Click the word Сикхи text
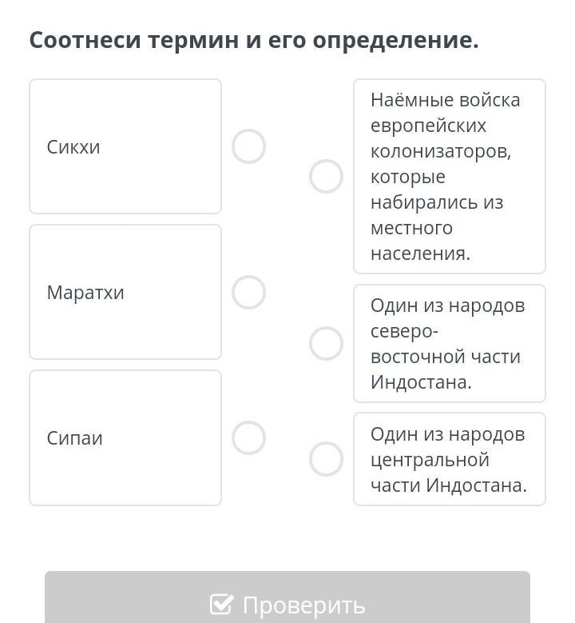This screenshot has width=575, height=623. click(73, 147)
